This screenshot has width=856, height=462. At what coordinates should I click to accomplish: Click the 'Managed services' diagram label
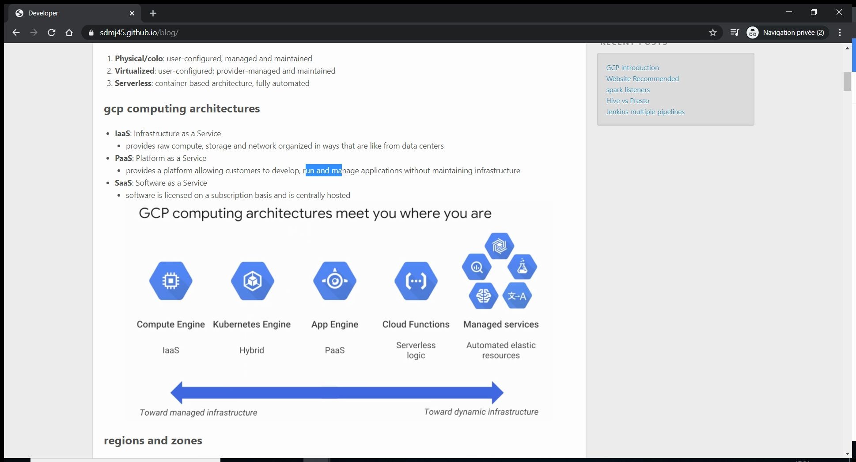(x=501, y=324)
